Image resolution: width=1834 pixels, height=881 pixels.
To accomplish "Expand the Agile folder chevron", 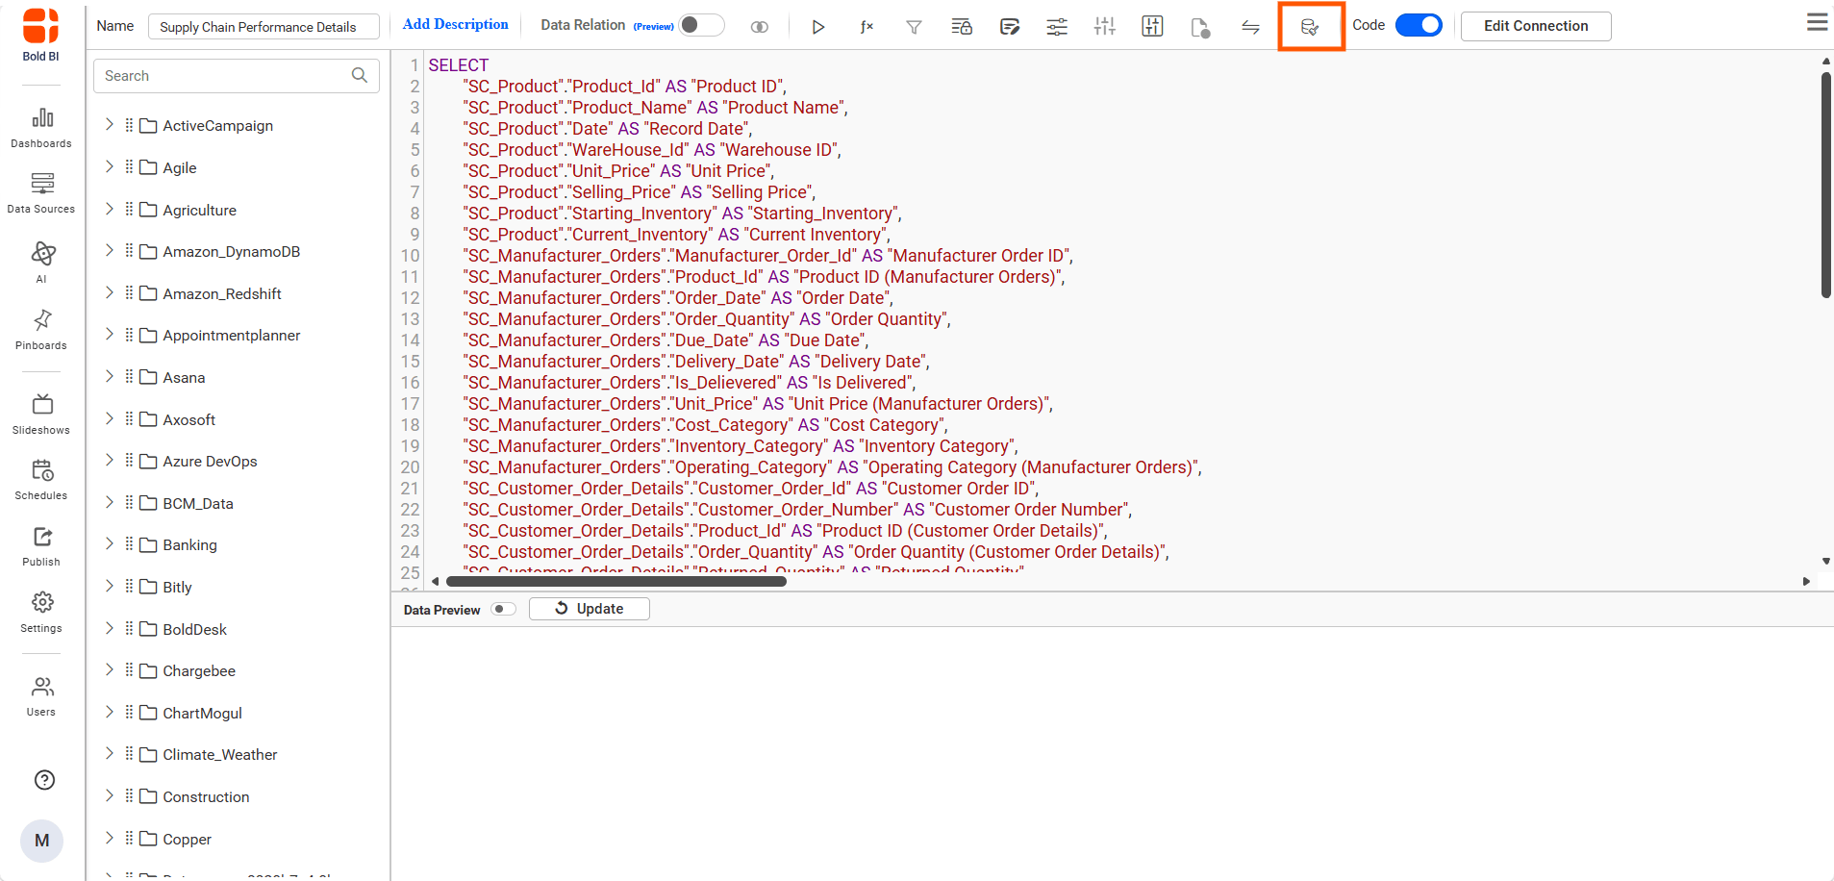I will point(109,166).
